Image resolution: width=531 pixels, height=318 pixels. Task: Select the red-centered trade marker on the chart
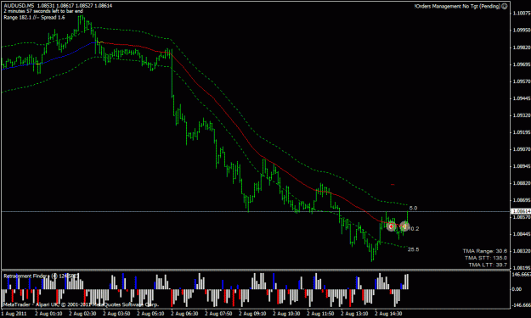click(x=391, y=226)
